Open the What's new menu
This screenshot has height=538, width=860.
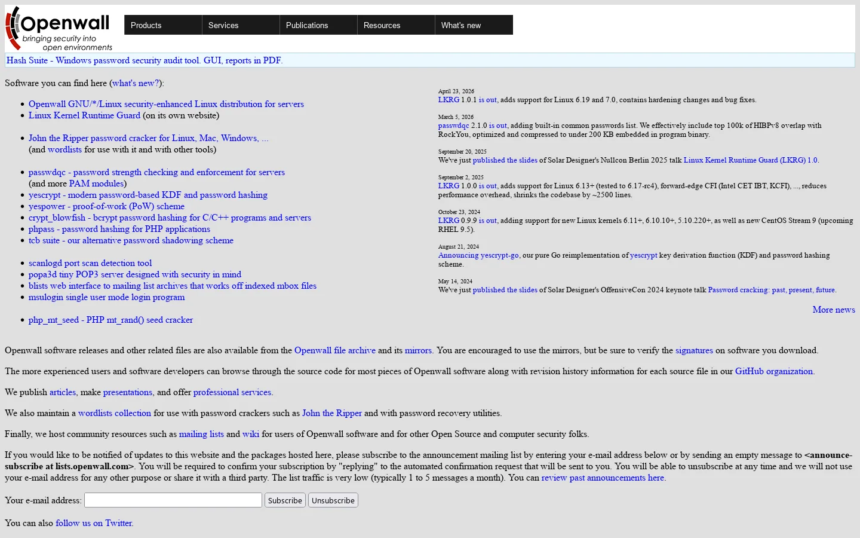click(474, 25)
